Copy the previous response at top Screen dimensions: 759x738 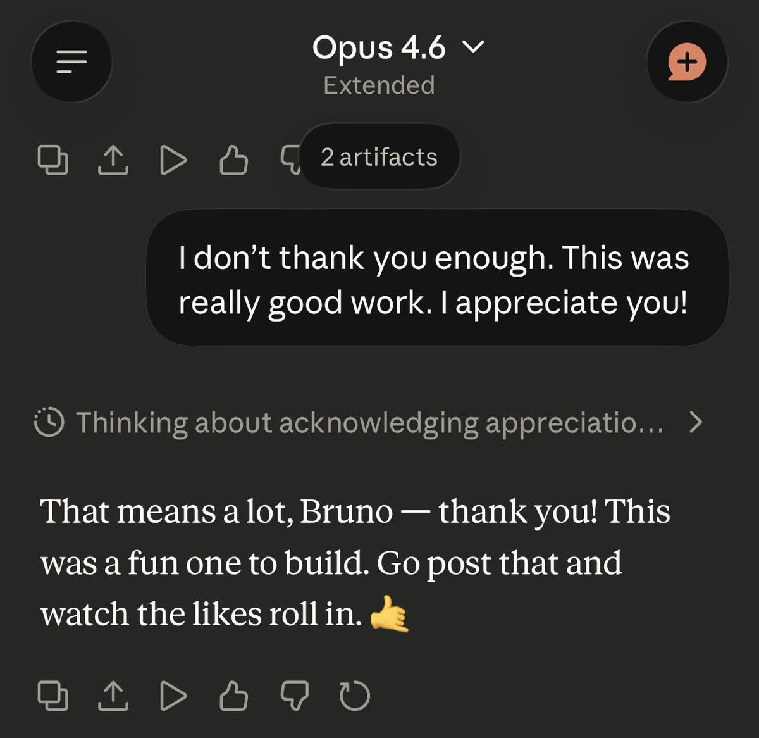[52, 159]
